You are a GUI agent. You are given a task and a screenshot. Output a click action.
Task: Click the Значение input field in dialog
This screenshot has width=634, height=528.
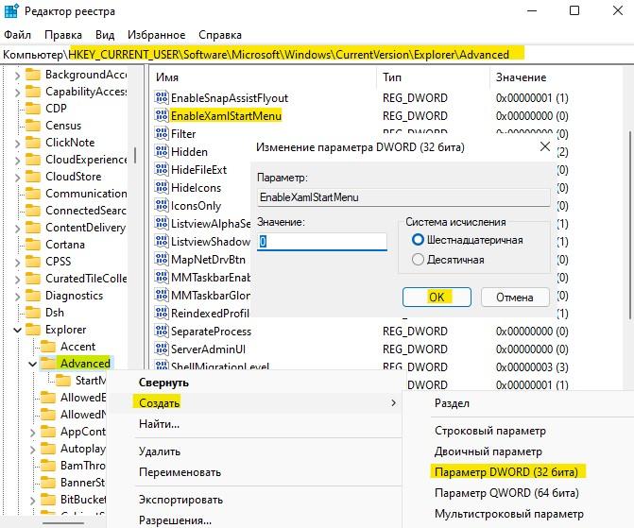tap(322, 242)
